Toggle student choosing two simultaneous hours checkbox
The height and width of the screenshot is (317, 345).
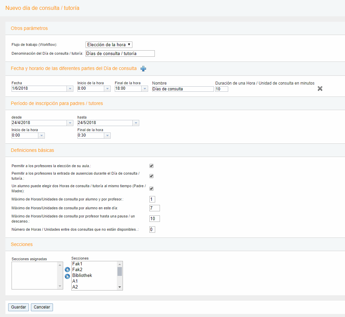pos(151,189)
